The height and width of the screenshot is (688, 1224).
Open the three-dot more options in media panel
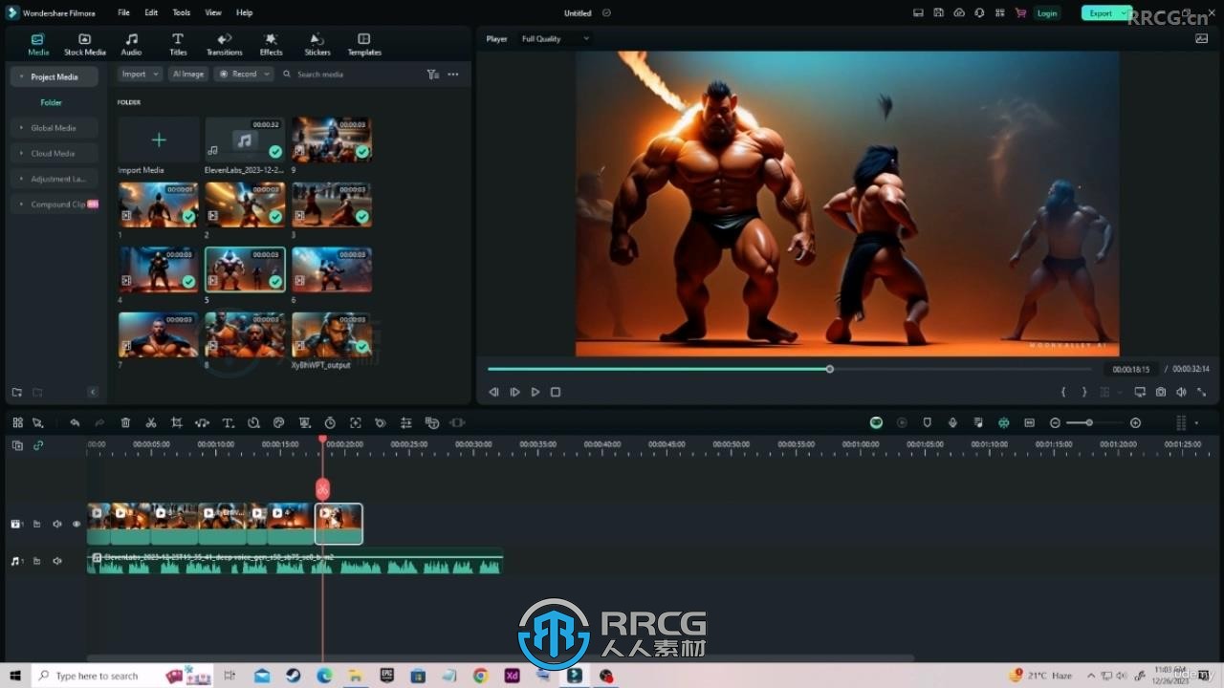click(453, 74)
